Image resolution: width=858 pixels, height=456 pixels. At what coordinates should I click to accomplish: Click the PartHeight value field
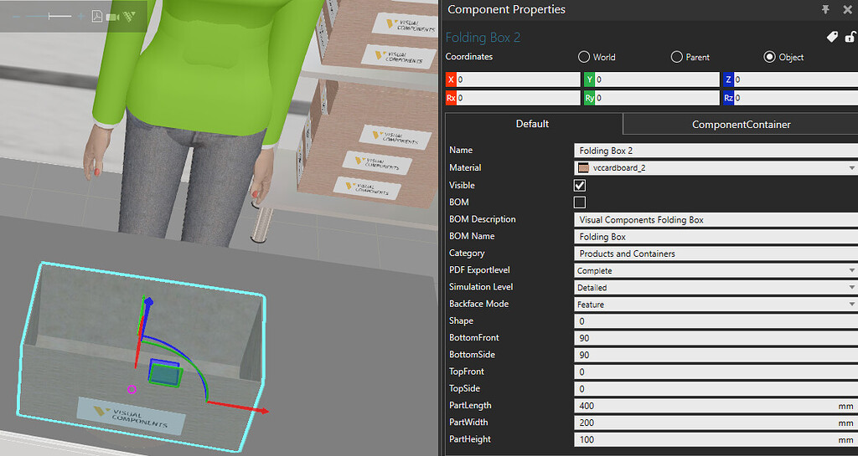[x=716, y=439]
